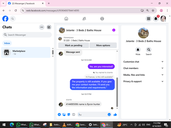The image size is (171, 128).
Task: Open Facebook search magnifier icon
Action: click(x=13, y=19)
